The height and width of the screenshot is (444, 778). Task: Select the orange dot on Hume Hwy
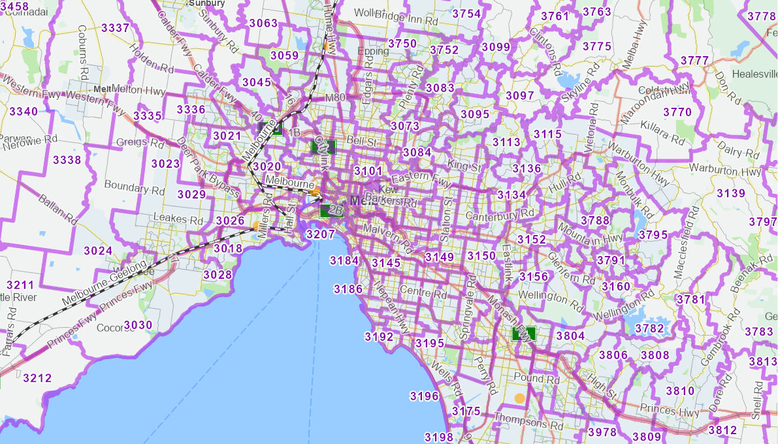[325, 46]
